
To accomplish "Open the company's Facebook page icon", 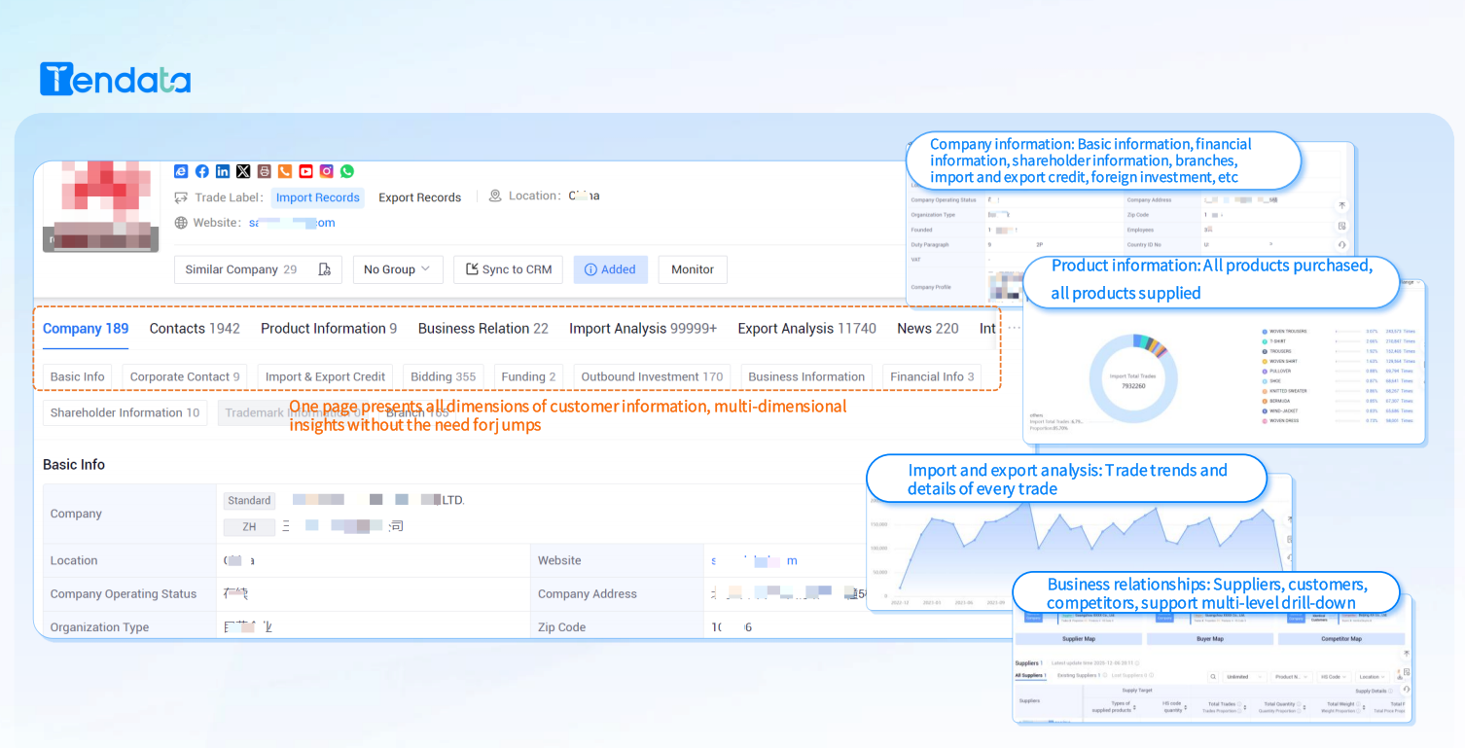I will point(202,171).
